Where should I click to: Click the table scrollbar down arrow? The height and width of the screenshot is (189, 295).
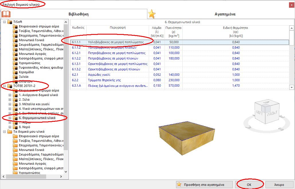click(x=292, y=87)
